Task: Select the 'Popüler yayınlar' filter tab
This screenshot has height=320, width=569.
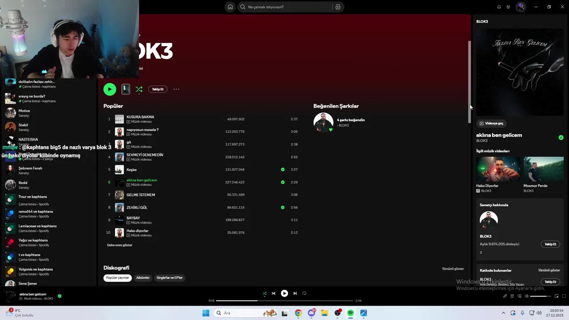Action: pyautogui.click(x=117, y=278)
